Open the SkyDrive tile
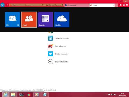This screenshot has height=97, width=129. point(62,19)
